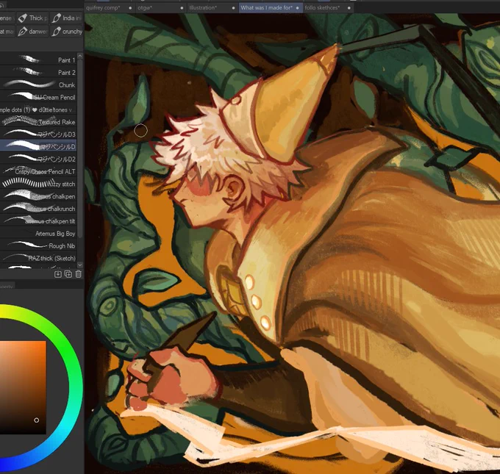Select the crunchy sub tool group
500x474 pixels.
[x=66, y=32]
